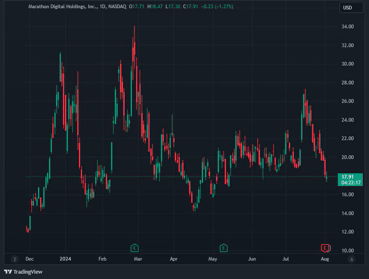Click the 14.00 price axis label
The height and width of the screenshot is (279, 369).
pyautogui.click(x=348, y=213)
